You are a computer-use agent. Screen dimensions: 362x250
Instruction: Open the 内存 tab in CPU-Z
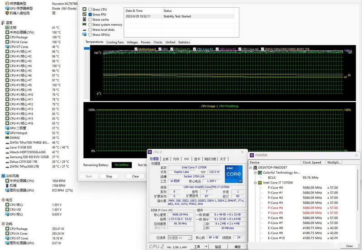pyautogui.click(x=176, y=159)
